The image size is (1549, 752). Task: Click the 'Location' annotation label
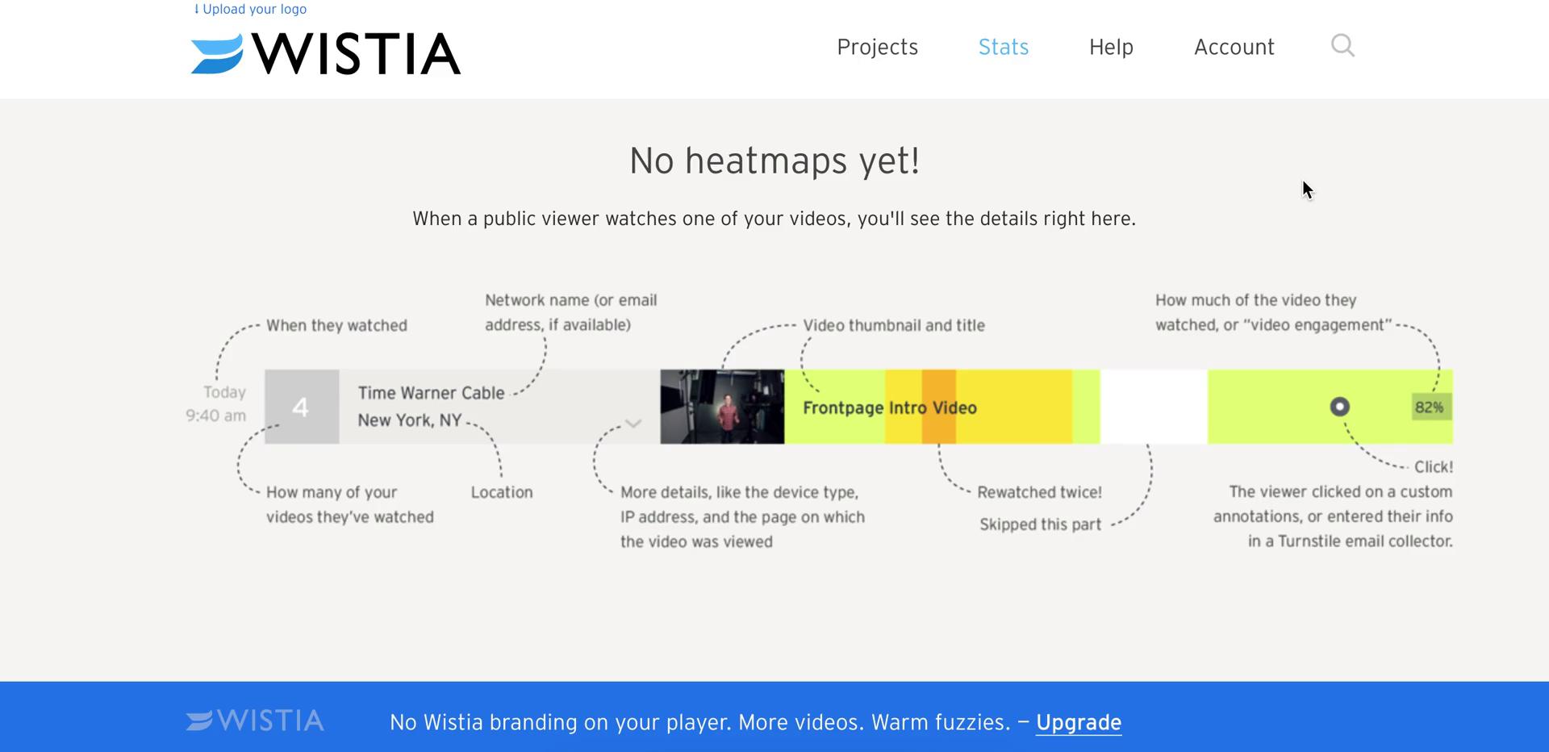502,492
